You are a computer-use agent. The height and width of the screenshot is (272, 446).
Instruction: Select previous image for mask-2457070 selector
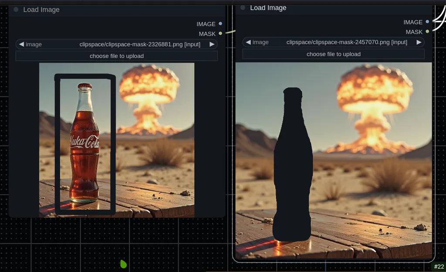coord(248,42)
